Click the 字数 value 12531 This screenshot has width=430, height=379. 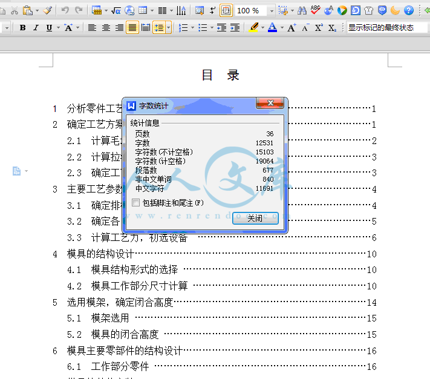click(x=264, y=143)
